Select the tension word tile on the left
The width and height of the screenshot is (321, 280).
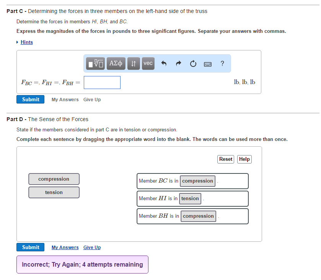54,192
